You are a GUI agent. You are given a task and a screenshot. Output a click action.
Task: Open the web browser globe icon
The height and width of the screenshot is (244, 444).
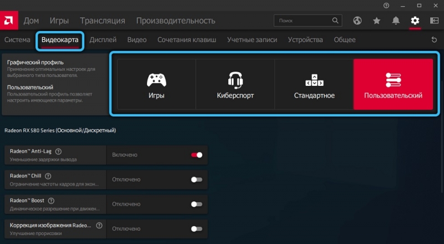(357, 21)
